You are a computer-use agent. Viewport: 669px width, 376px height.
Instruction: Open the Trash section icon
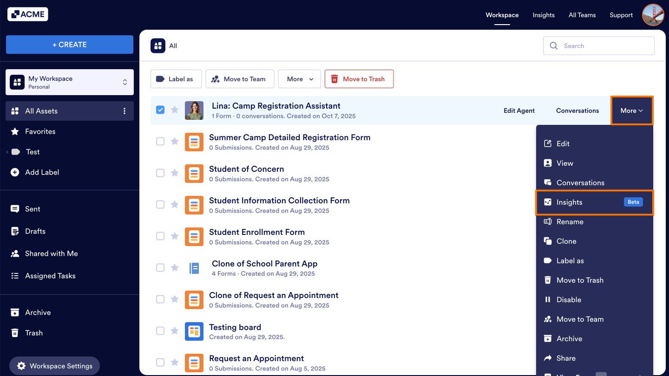click(14, 333)
